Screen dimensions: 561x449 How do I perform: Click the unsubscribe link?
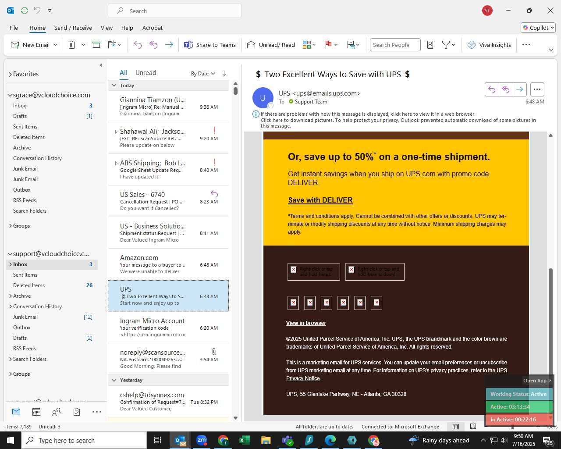[x=493, y=363]
